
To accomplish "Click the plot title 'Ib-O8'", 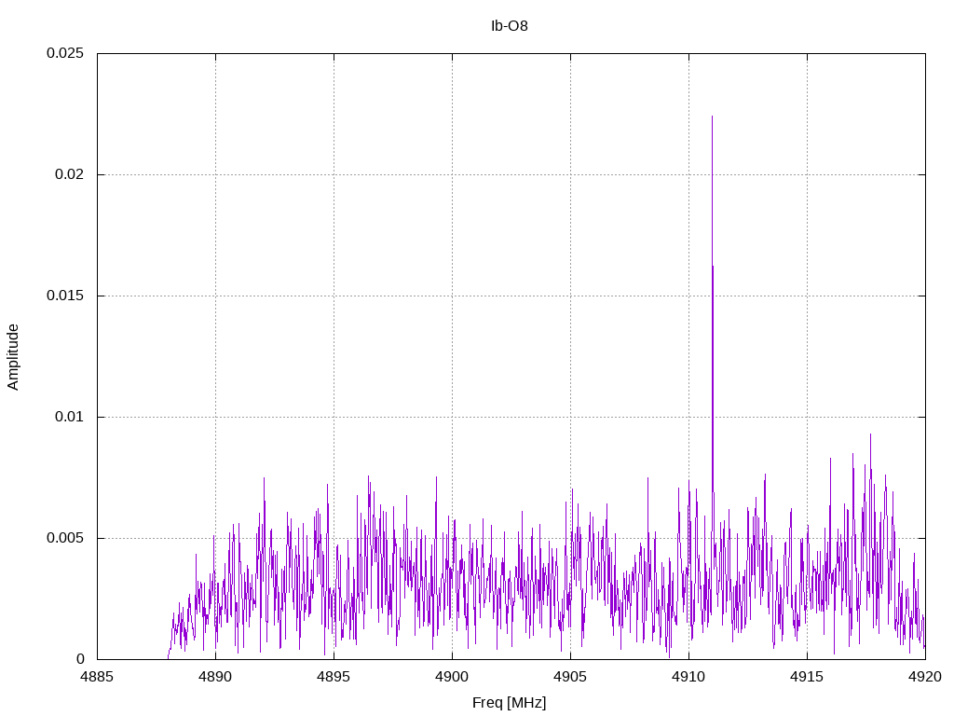I will pyautogui.click(x=510, y=26).
